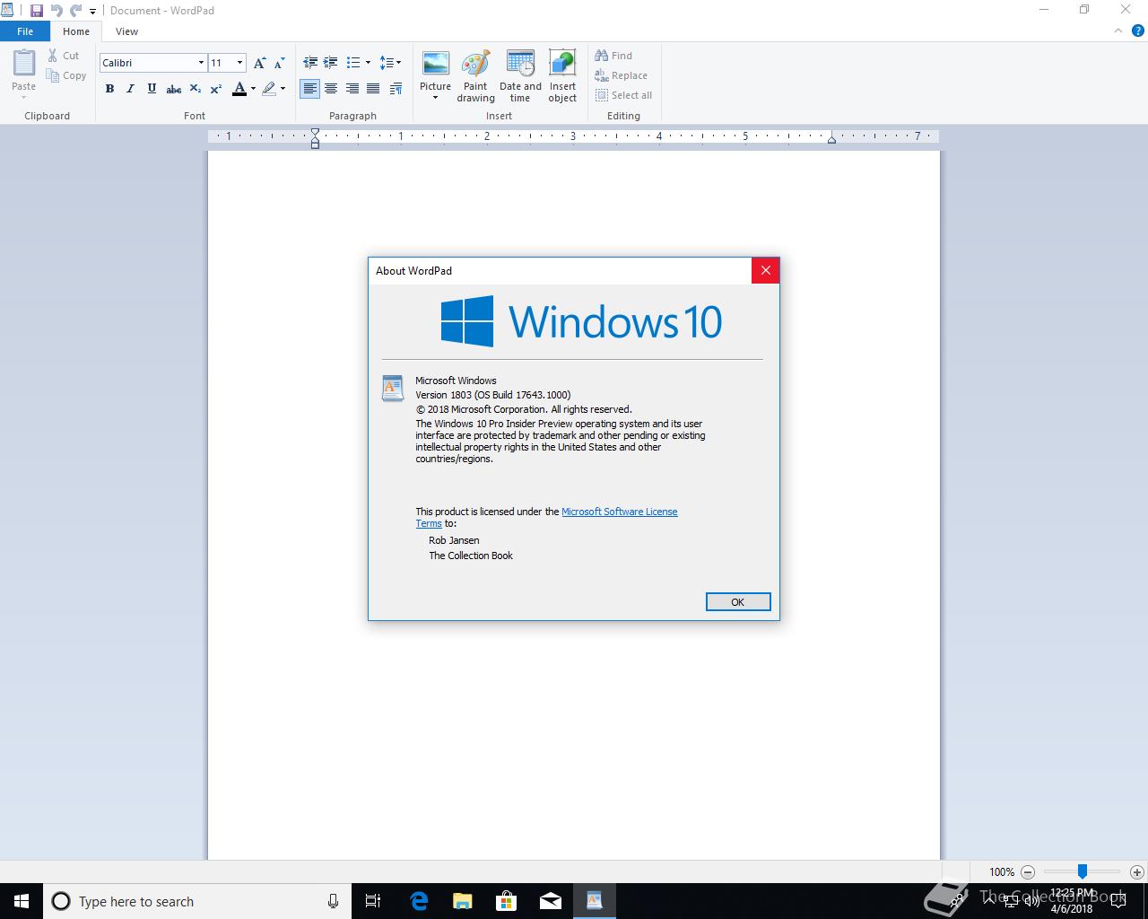Open the line spacing dropdown

(x=390, y=63)
